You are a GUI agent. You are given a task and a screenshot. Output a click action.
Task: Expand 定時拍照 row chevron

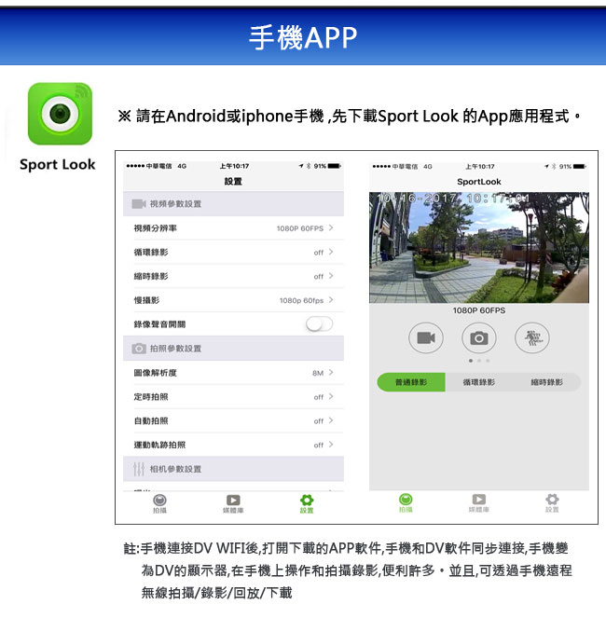click(331, 396)
